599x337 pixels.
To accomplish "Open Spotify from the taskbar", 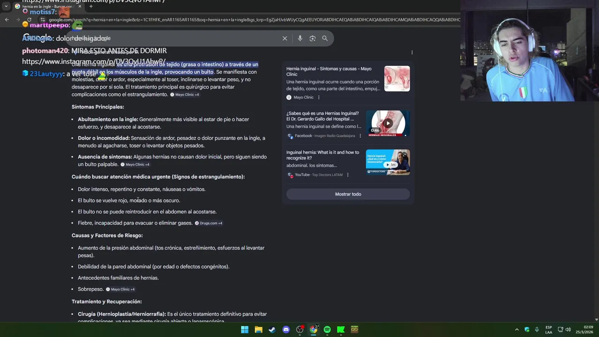I will tap(327, 330).
